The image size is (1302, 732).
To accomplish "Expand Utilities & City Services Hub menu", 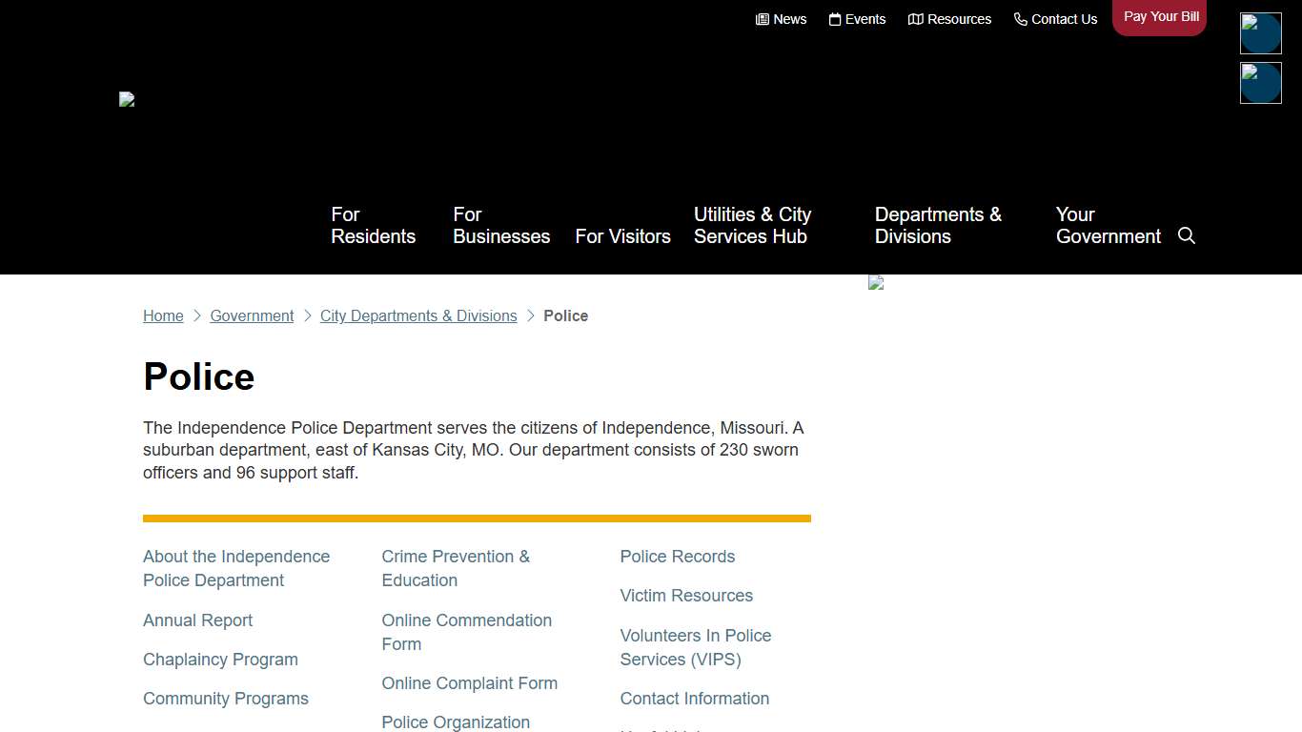I will pos(752,226).
